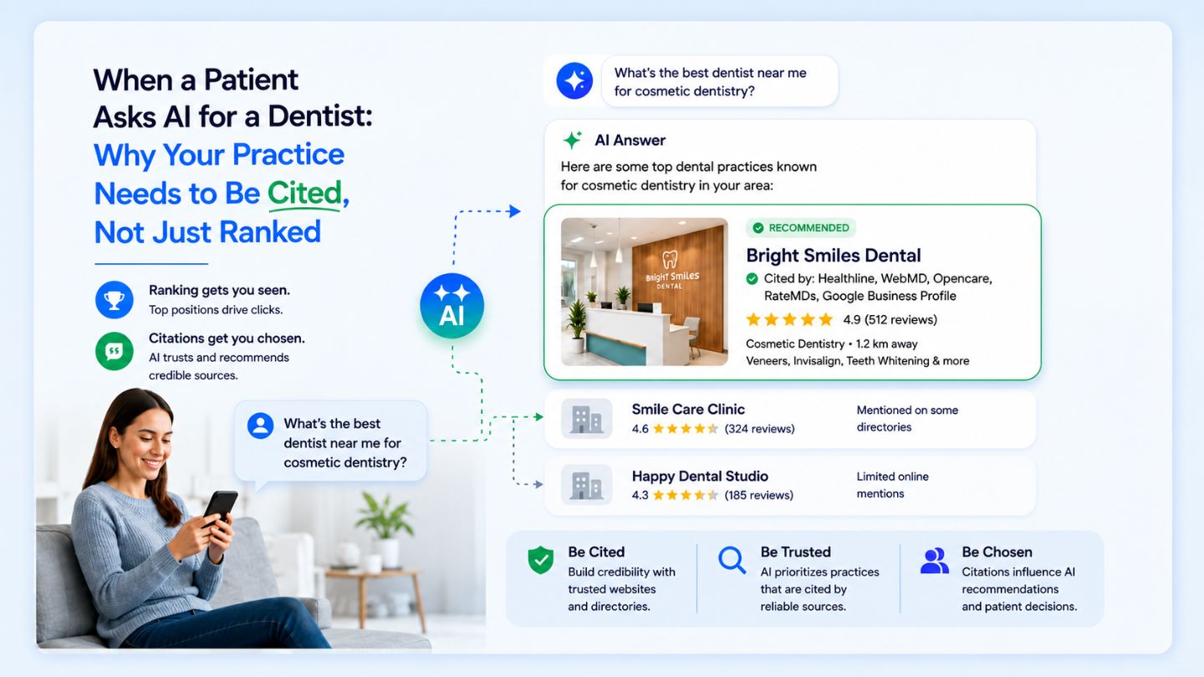Click the green underlined word Cited in headline
Viewport: 1204px width, 677px height.
304,194
